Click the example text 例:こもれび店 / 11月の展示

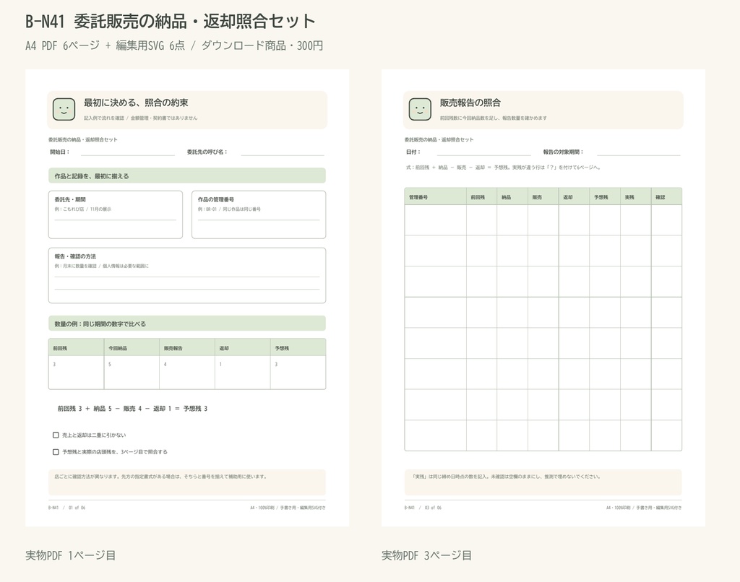point(82,209)
